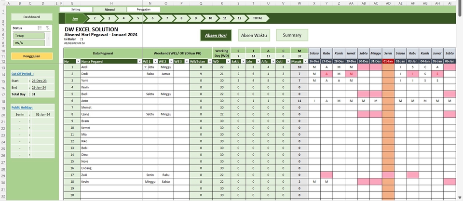Select the Data Pegawai header cell
Viewport: 463px width, 201px height.
coord(103,54)
